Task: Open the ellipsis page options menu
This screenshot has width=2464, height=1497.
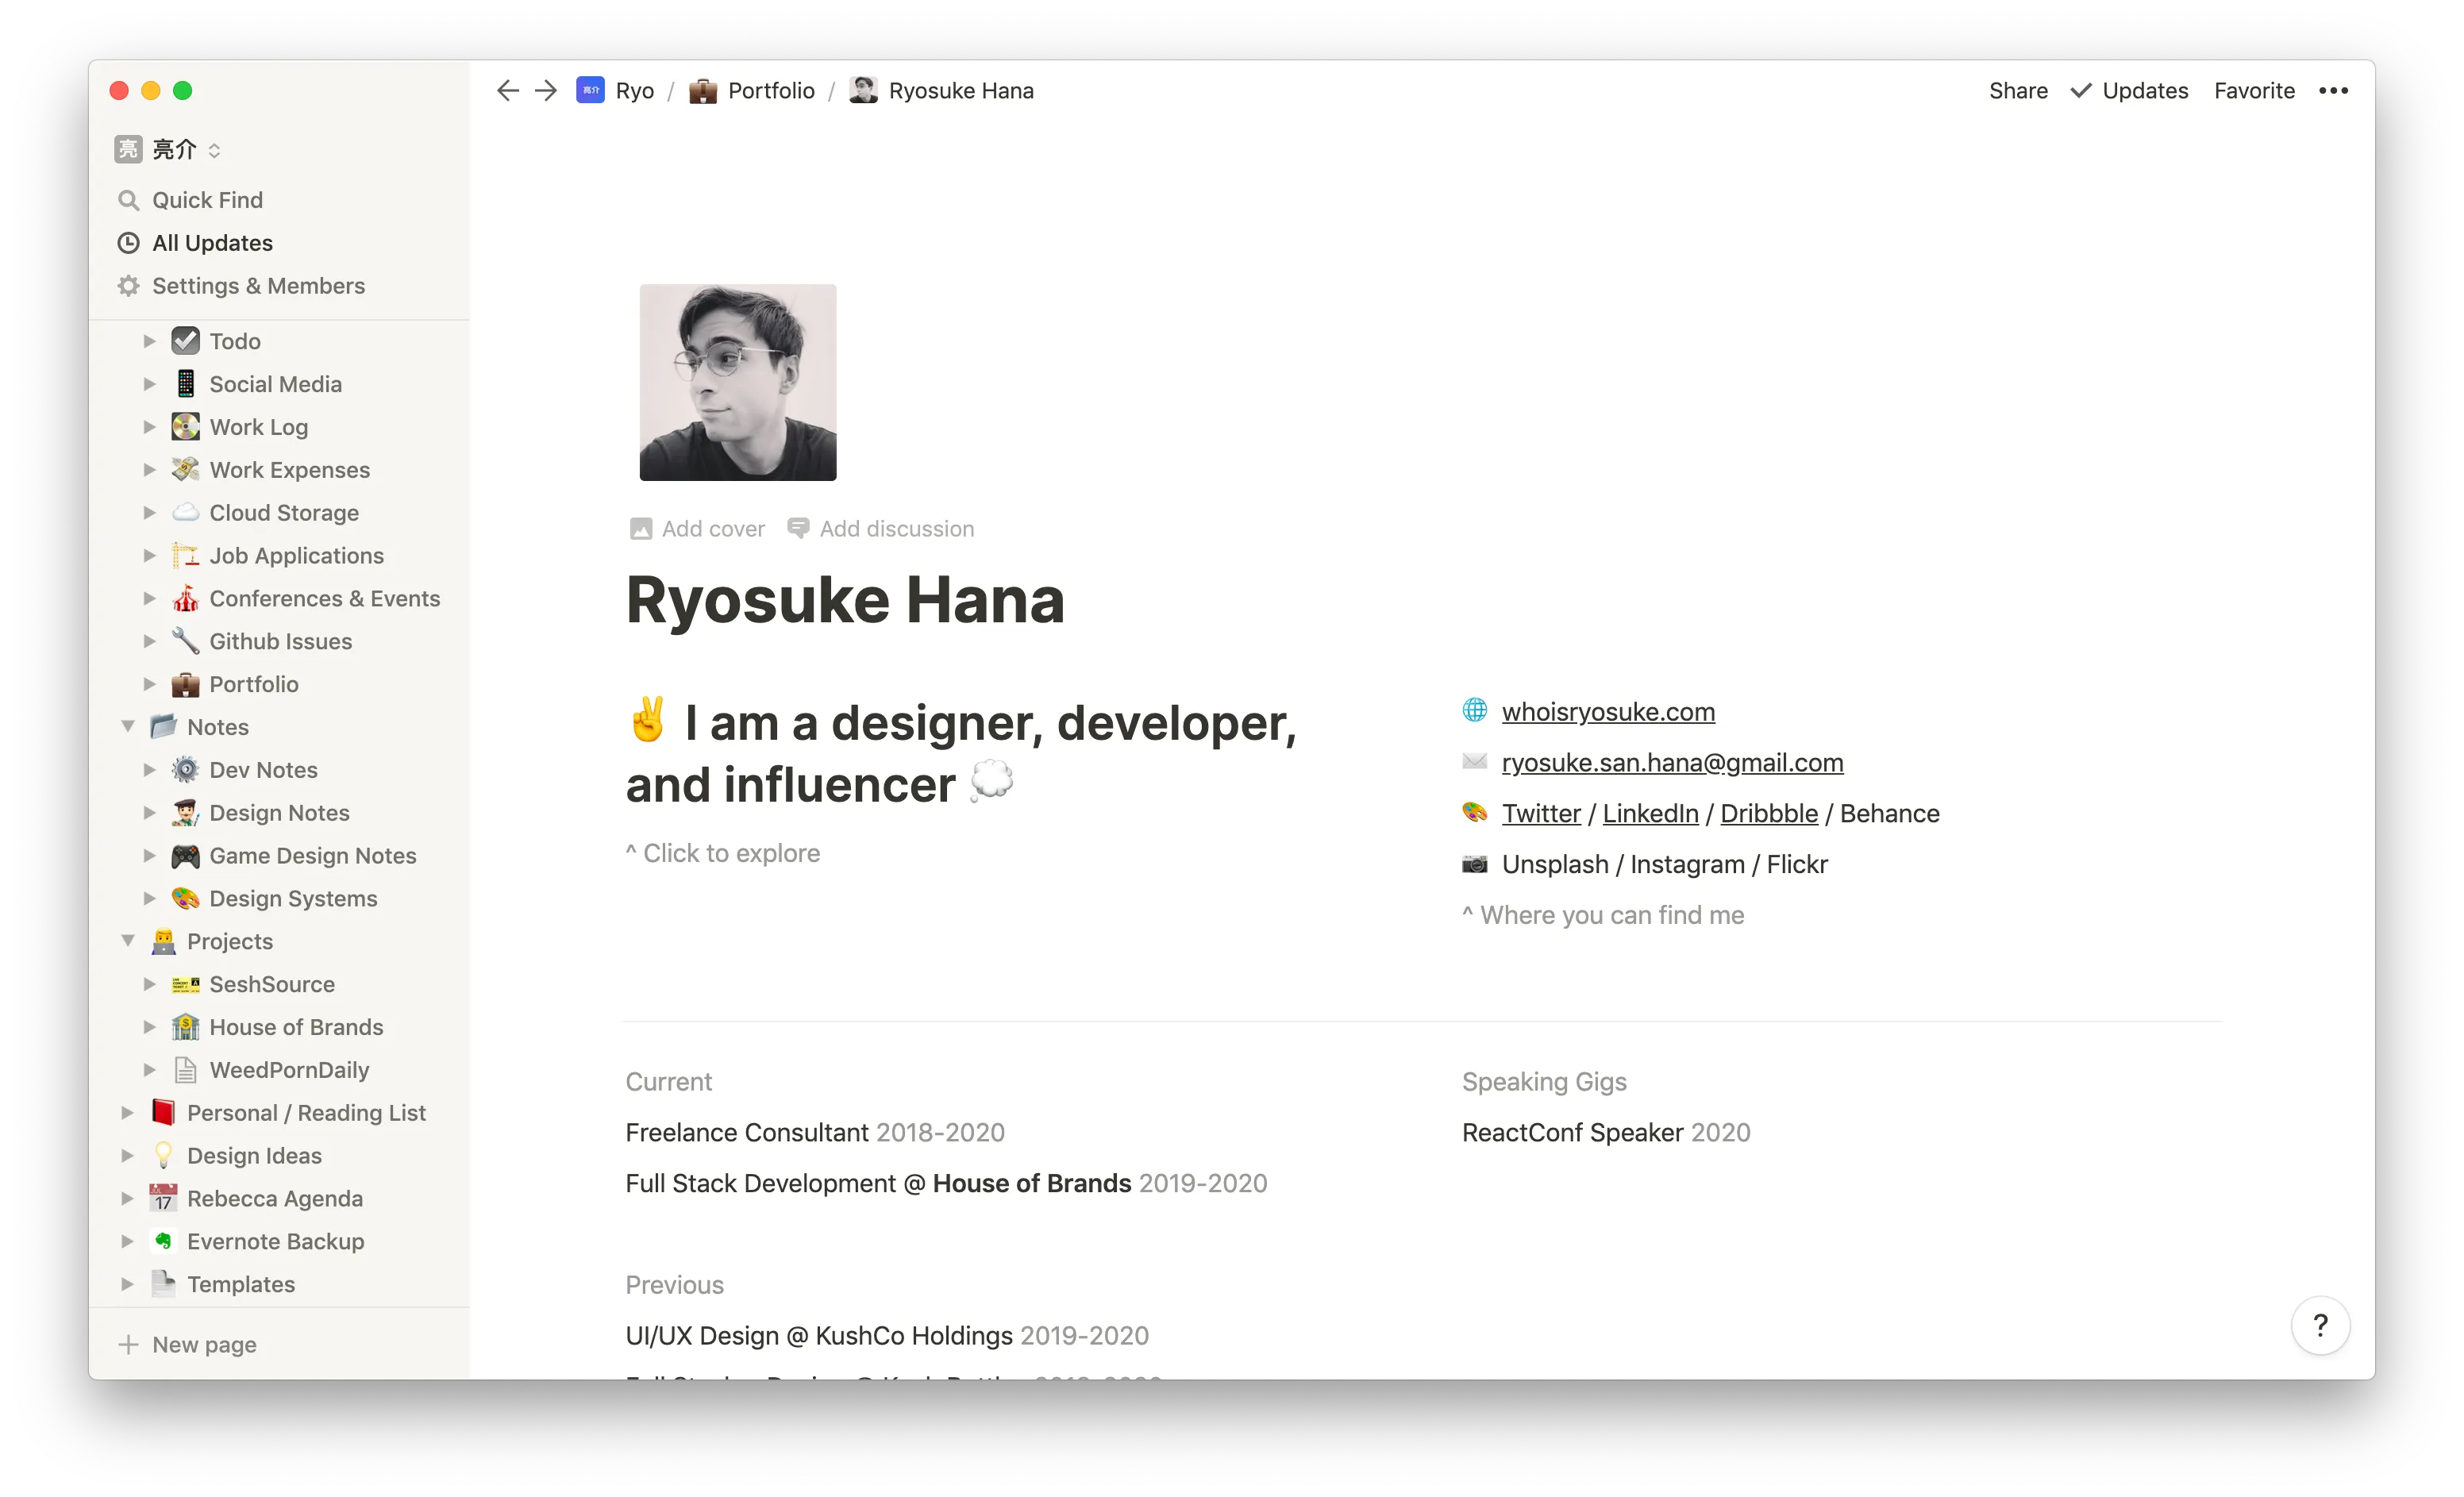Action: point(2334,90)
